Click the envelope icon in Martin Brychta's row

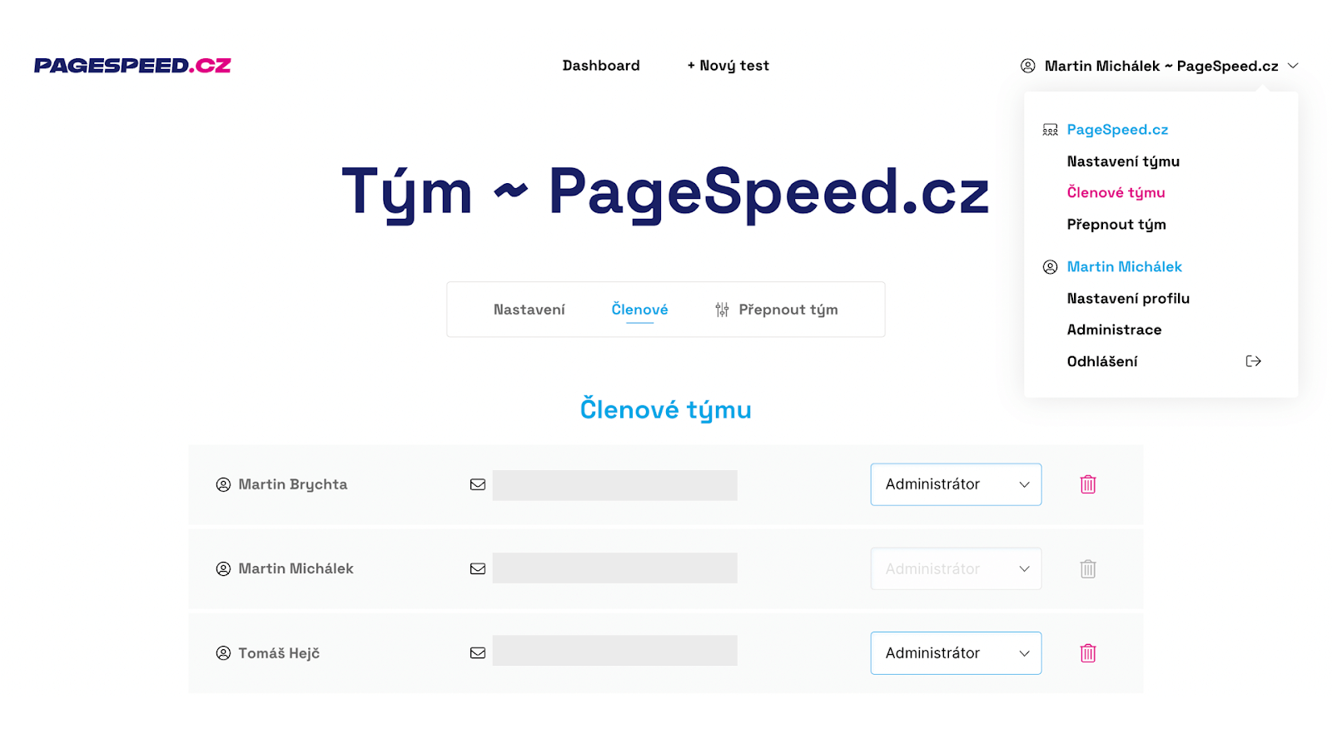478,484
